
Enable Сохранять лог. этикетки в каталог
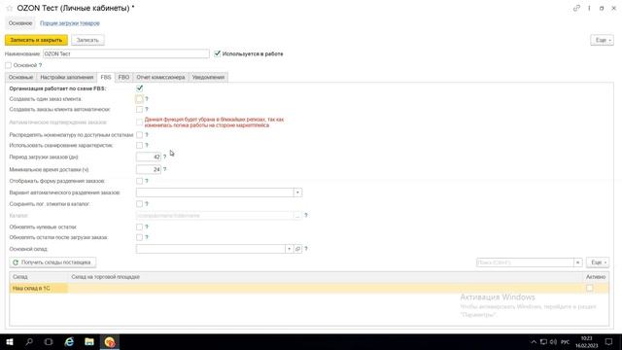(x=139, y=204)
